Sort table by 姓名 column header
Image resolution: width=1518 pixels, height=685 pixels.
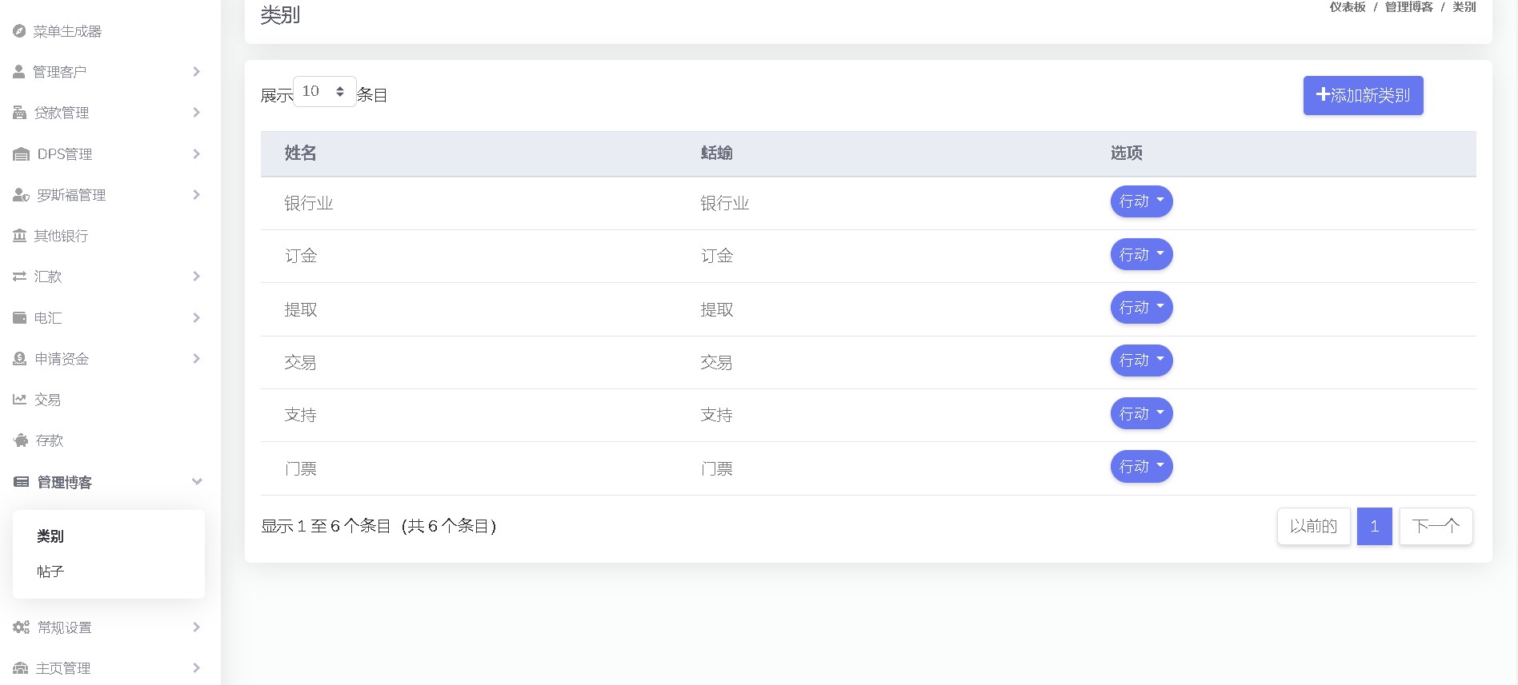(301, 153)
